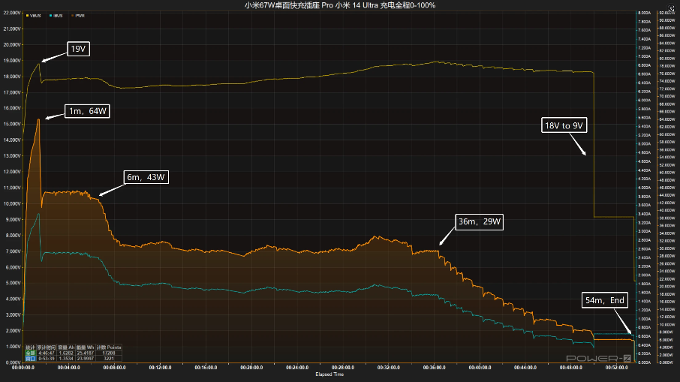Click the window points count 3221
This screenshot has height=382, width=680.
coord(108,359)
